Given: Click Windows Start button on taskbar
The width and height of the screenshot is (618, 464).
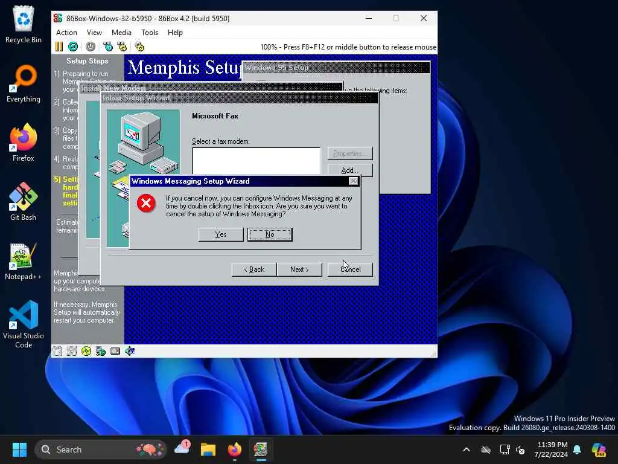Looking at the screenshot, I should coord(19,449).
